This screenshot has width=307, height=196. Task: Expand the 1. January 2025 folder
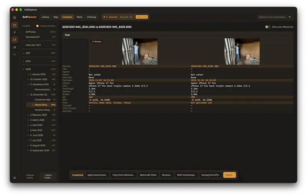coord(28,75)
